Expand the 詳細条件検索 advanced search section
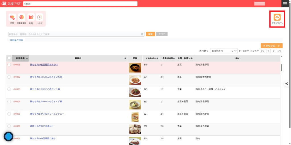291x145 pixels. 16,40
